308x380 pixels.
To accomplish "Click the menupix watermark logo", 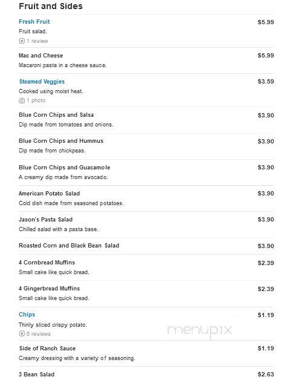I will click(x=200, y=331).
